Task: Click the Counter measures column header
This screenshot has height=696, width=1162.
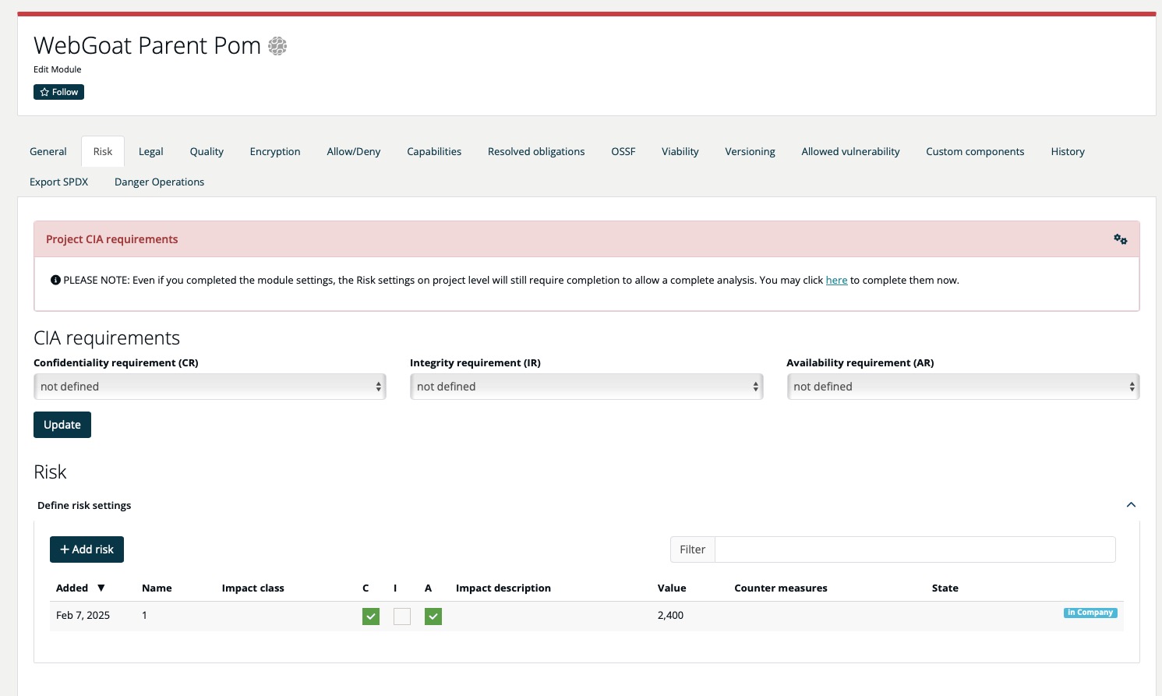Action: pos(781,588)
